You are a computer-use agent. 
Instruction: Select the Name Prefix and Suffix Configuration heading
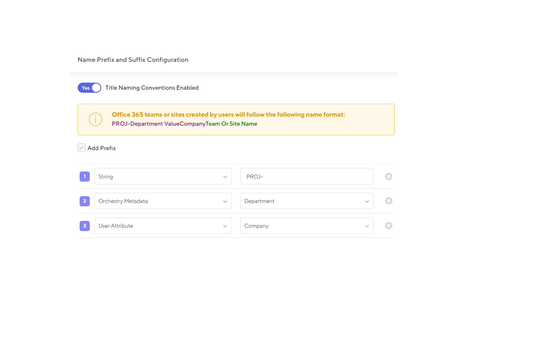(x=133, y=60)
